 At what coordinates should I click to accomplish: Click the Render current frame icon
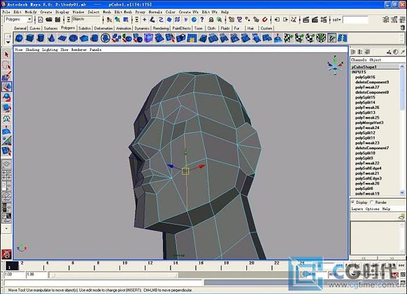pos(307,20)
